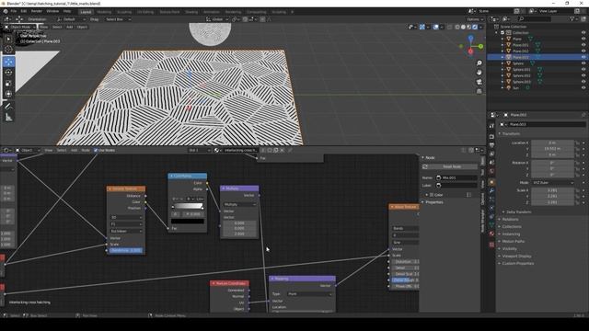Screen dimensions: 589x331
Task: Hide Sphere.003 with its eye icon
Action: tap(583, 82)
